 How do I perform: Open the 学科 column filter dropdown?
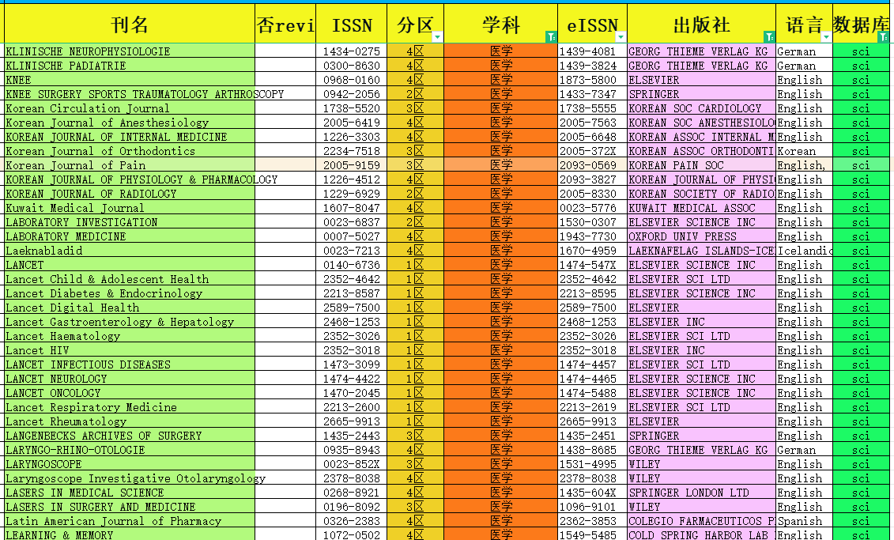[551, 37]
